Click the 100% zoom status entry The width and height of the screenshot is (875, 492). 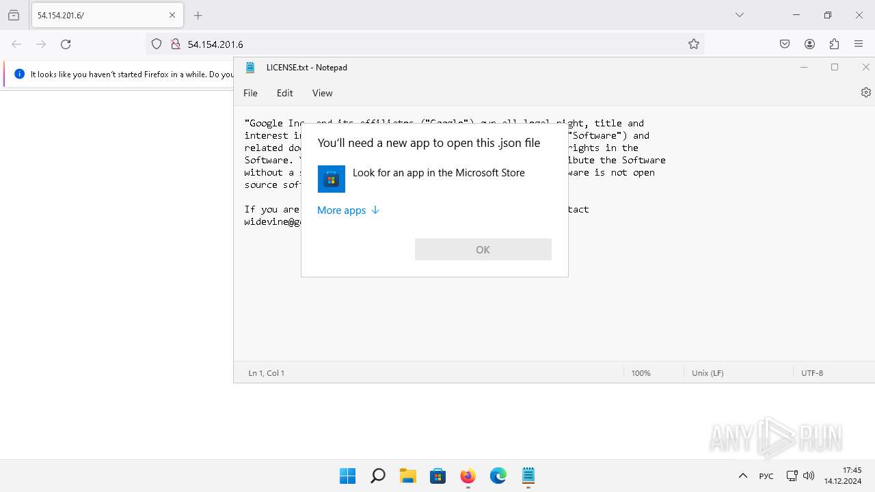tap(641, 373)
